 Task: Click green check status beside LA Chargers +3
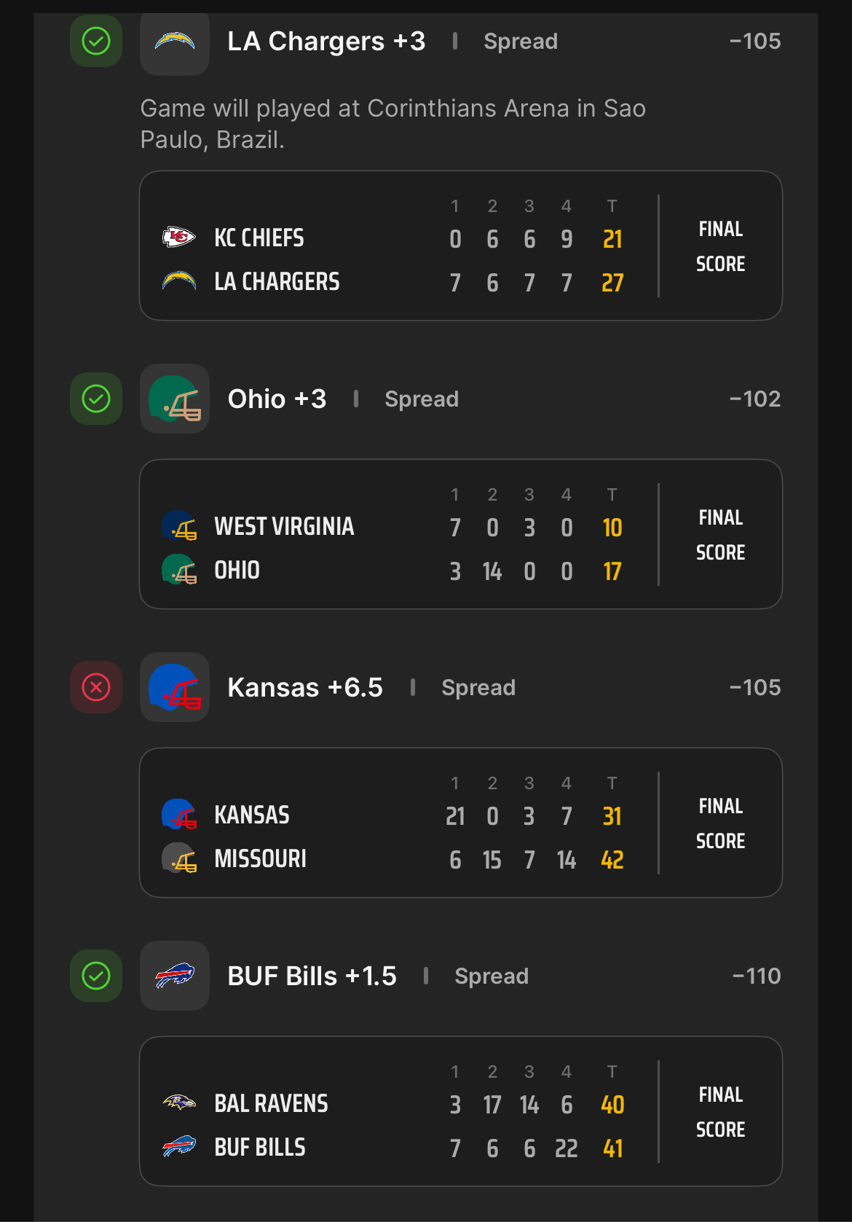(x=96, y=41)
